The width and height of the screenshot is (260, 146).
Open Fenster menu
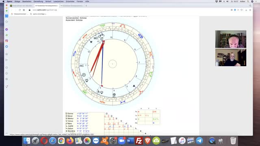click(80, 1)
